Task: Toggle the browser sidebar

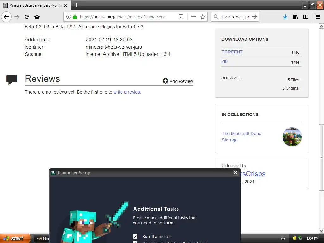Action: 306,17
